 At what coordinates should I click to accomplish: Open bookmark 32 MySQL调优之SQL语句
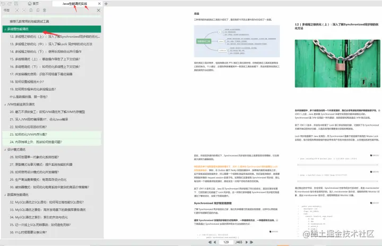click(47, 202)
